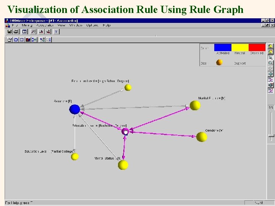Click the camera-shaped icon in the second toolbar

pos(10,40)
